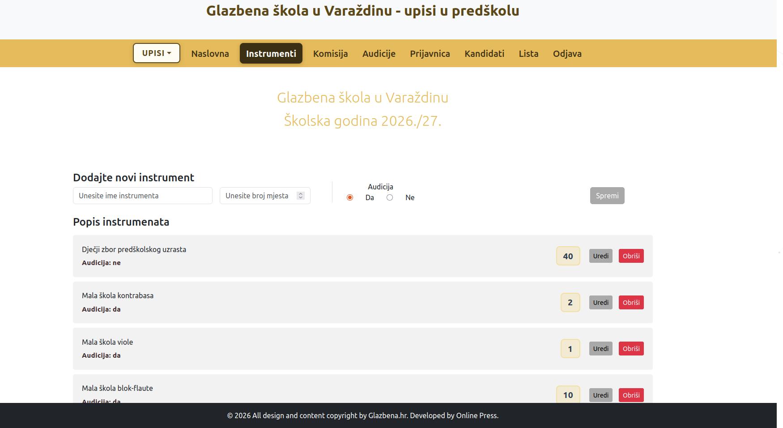The height and width of the screenshot is (428, 783).
Task: Click the "Dječji zbor predškolskog uzrasta" title
Action: (x=134, y=249)
